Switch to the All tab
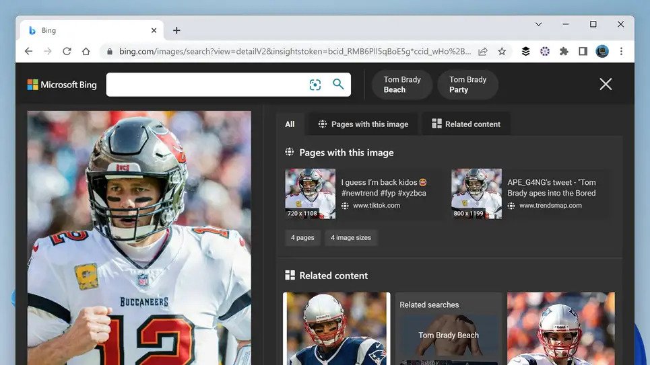Viewport: 650px width, 365px height. click(x=290, y=124)
